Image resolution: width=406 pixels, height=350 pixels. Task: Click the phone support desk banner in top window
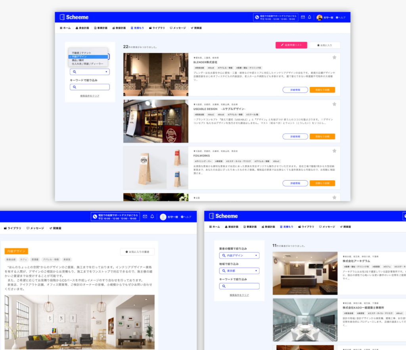276,17
